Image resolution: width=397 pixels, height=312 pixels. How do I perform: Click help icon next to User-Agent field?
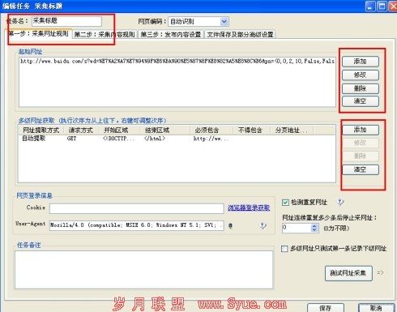[263, 225]
